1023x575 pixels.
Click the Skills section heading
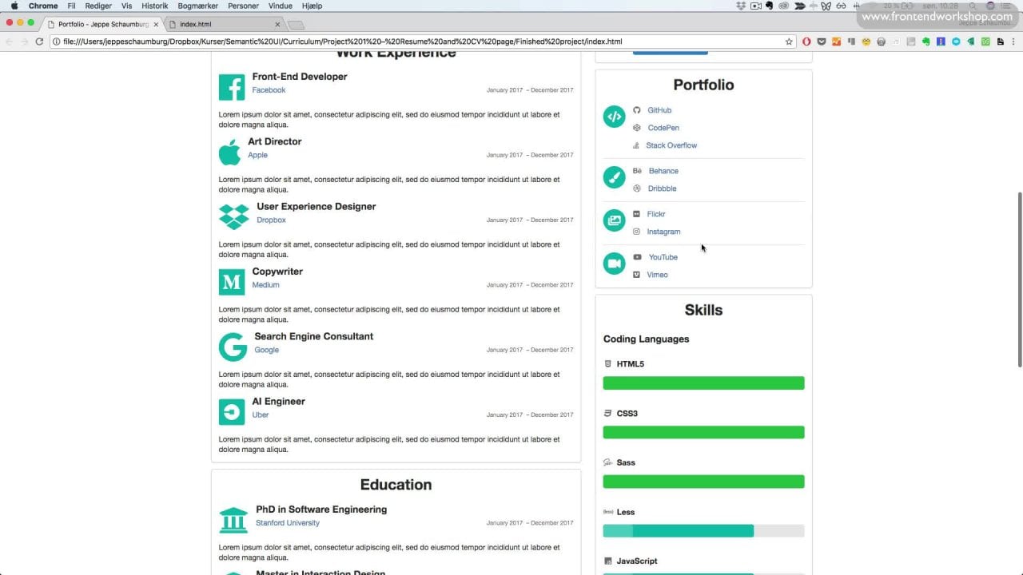703,310
